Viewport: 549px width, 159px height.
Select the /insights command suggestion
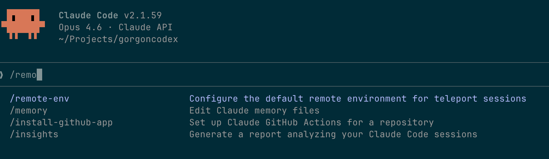[x=34, y=135]
